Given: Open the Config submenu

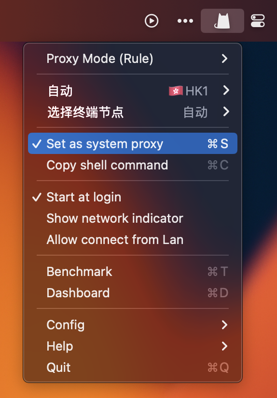Looking at the screenshot, I should pos(133,324).
